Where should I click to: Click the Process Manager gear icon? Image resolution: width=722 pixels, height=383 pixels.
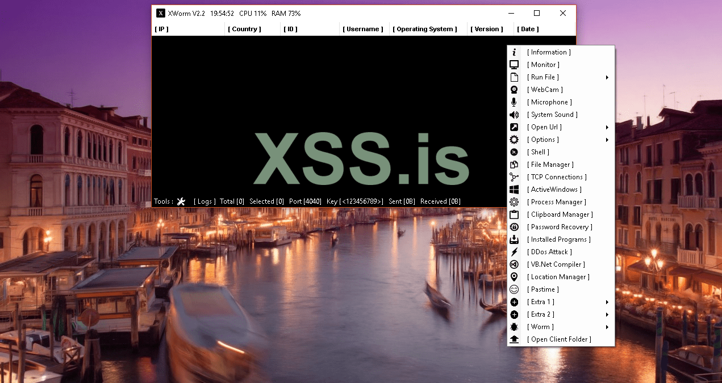pos(514,202)
